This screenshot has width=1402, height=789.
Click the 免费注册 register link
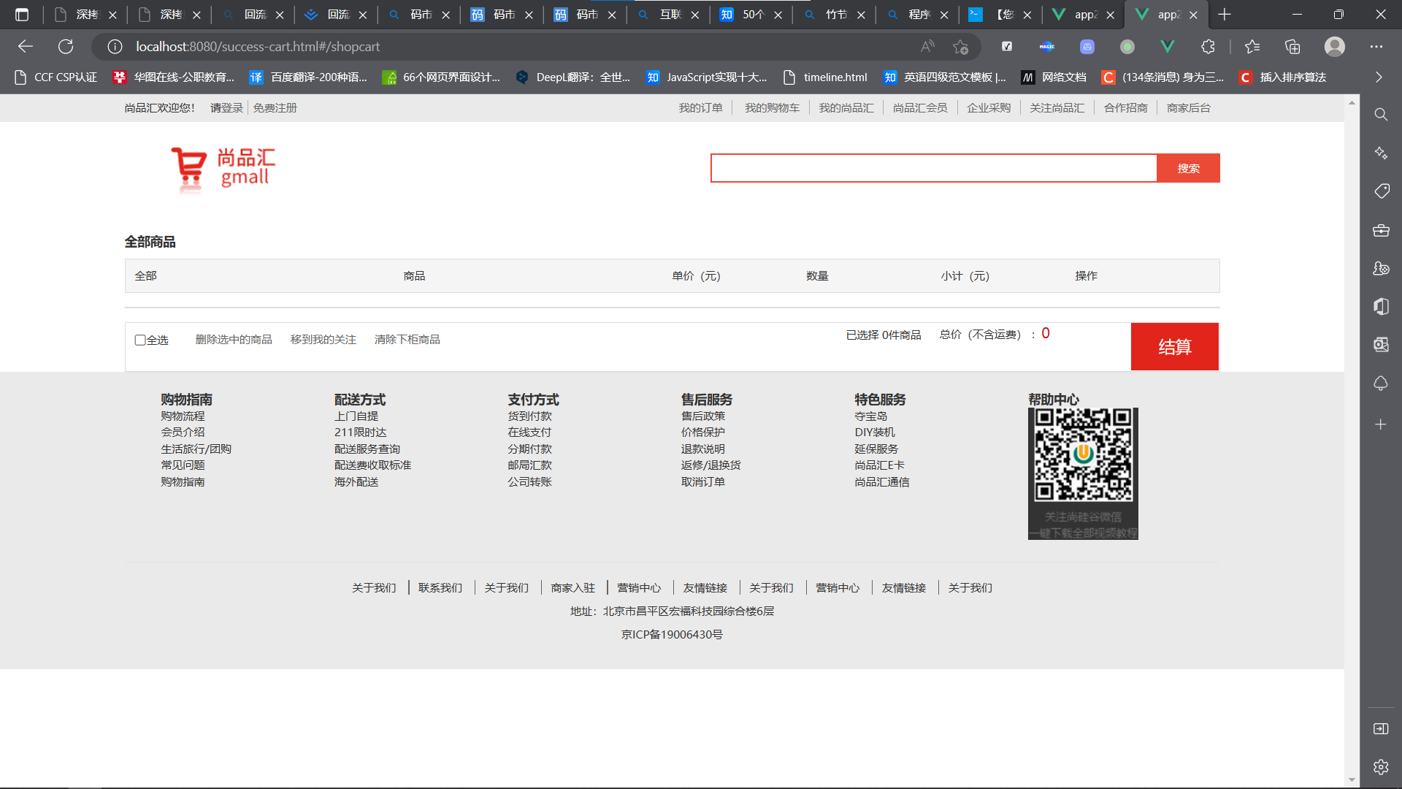[275, 108]
